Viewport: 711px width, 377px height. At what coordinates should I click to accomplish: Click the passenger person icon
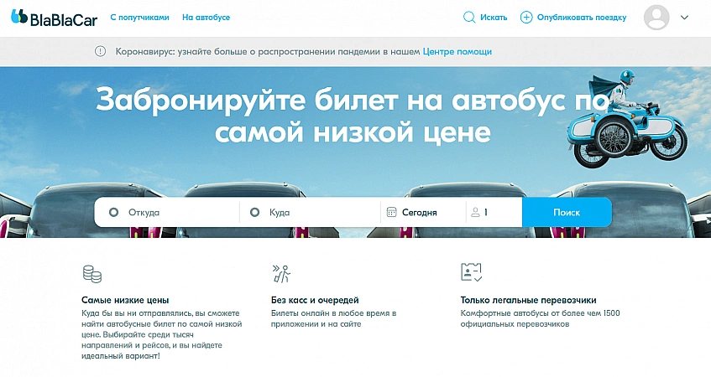pyautogui.click(x=475, y=212)
